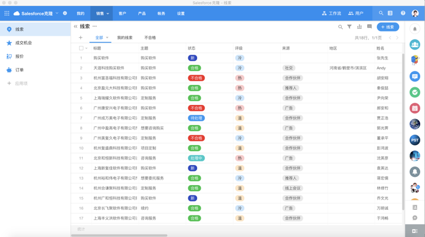Open the app info icon in top bar
Viewport: 425px width, 237px height.
point(65,13)
